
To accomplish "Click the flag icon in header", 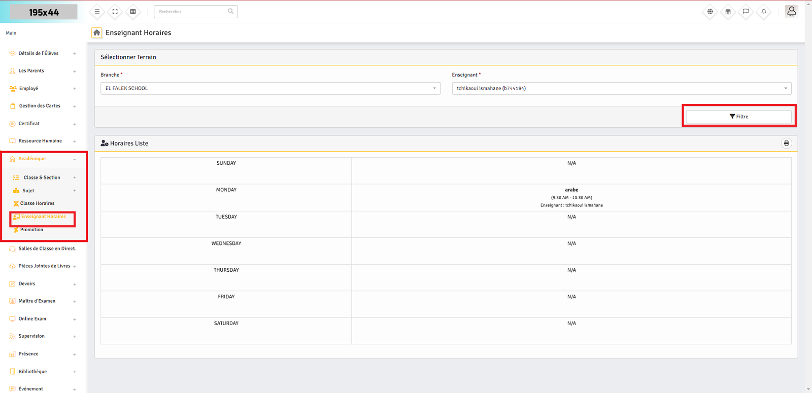I will [x=746, y=12].
